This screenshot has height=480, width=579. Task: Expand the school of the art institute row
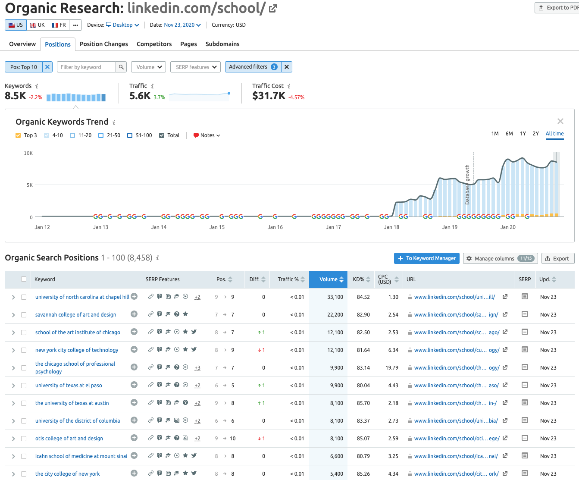(13, 333)
